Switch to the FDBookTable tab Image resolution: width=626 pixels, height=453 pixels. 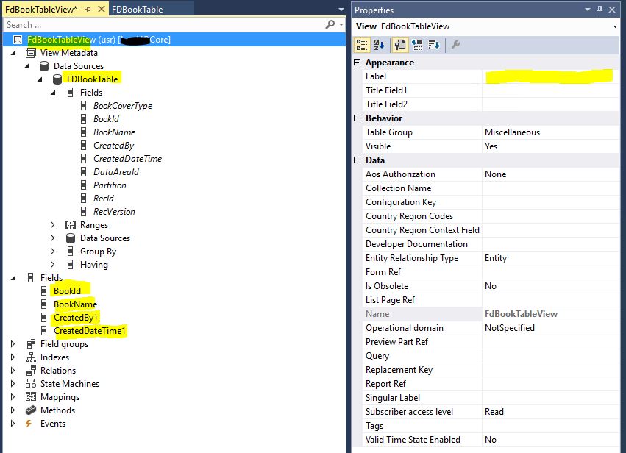138,10
